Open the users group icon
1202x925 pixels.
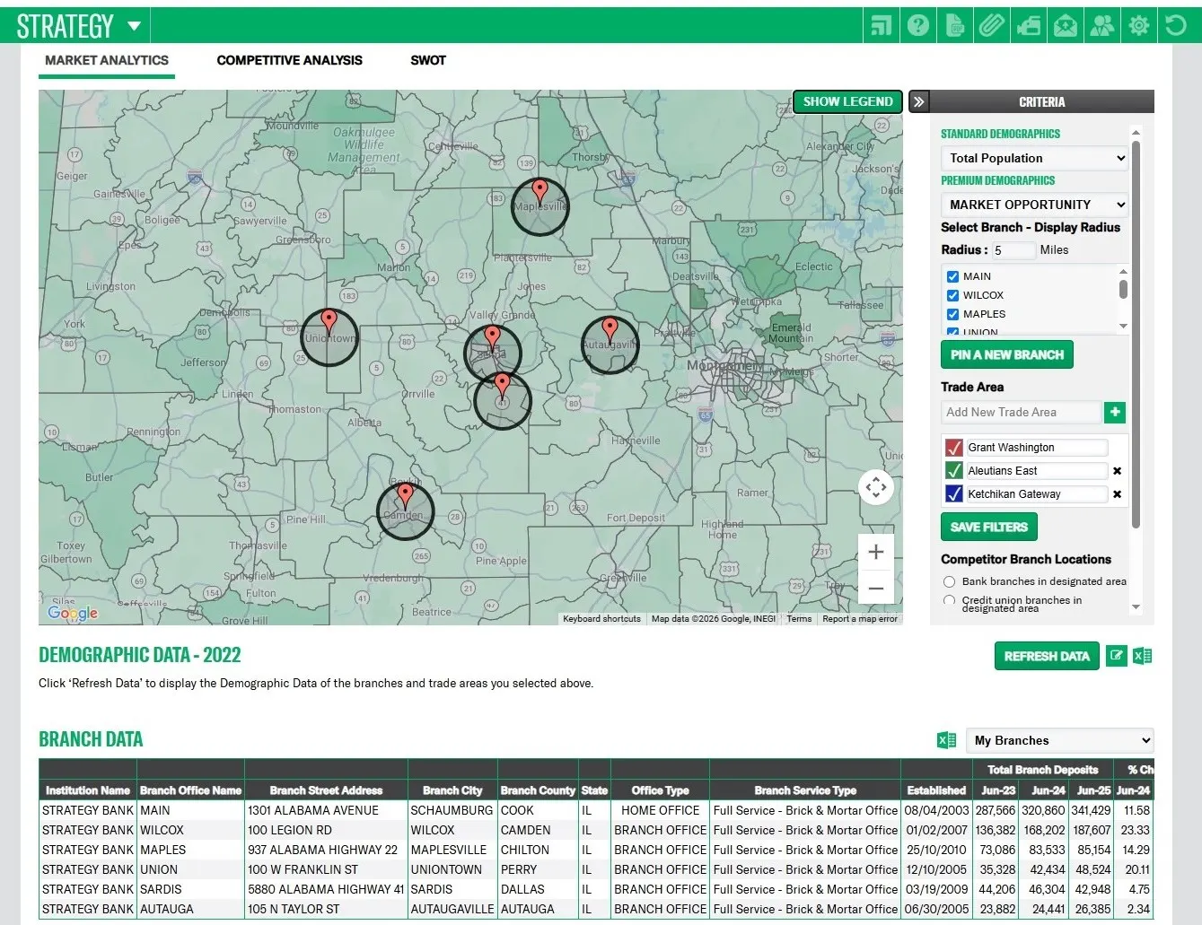(1102, 25)
